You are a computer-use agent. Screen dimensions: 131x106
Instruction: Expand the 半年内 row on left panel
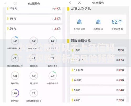(34, 9)
